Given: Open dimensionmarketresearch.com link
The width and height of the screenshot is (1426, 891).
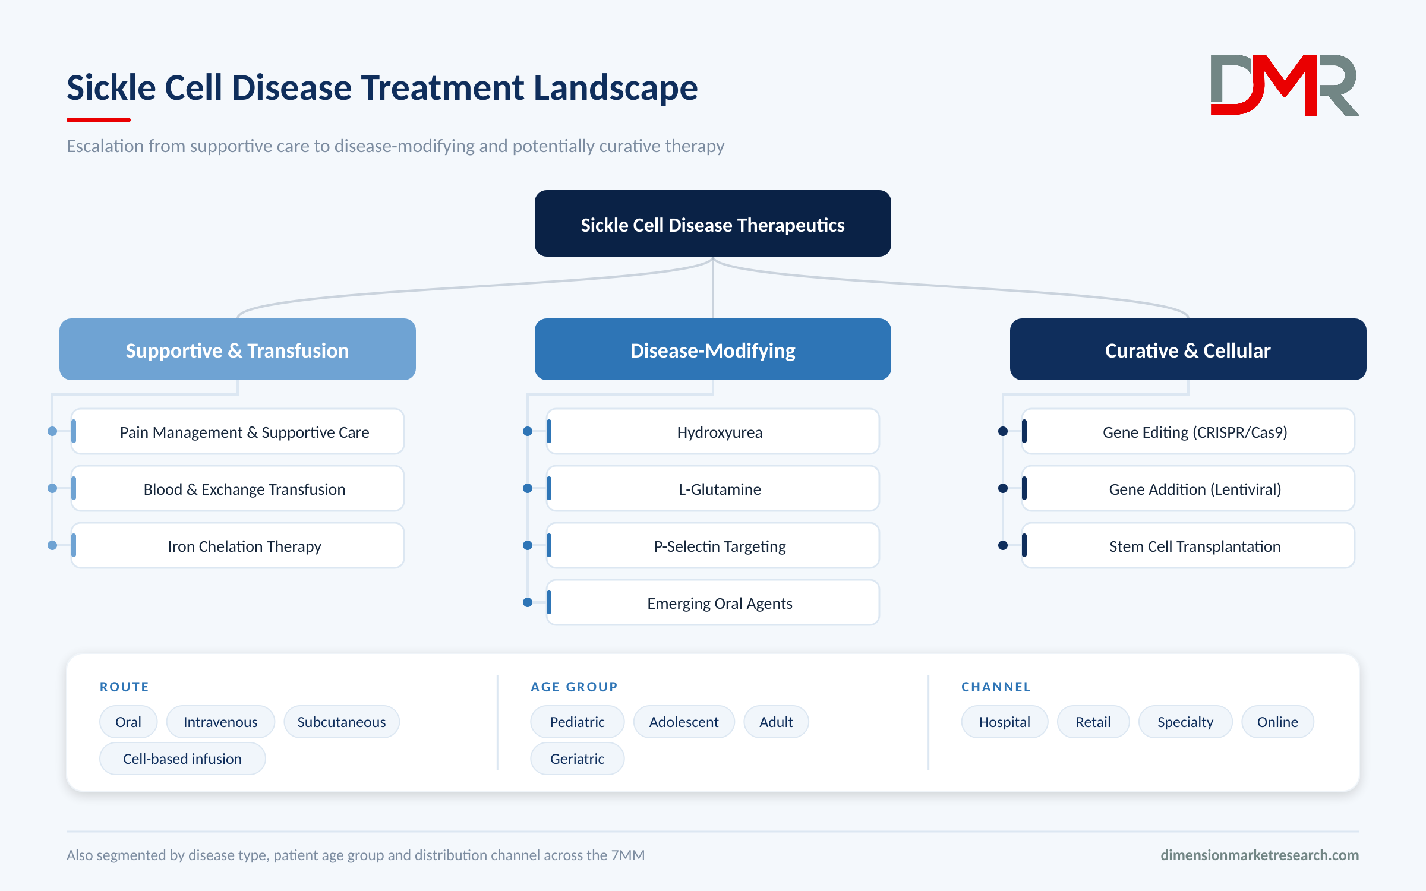Looking at the screenshot, I should coord(1260,855).
